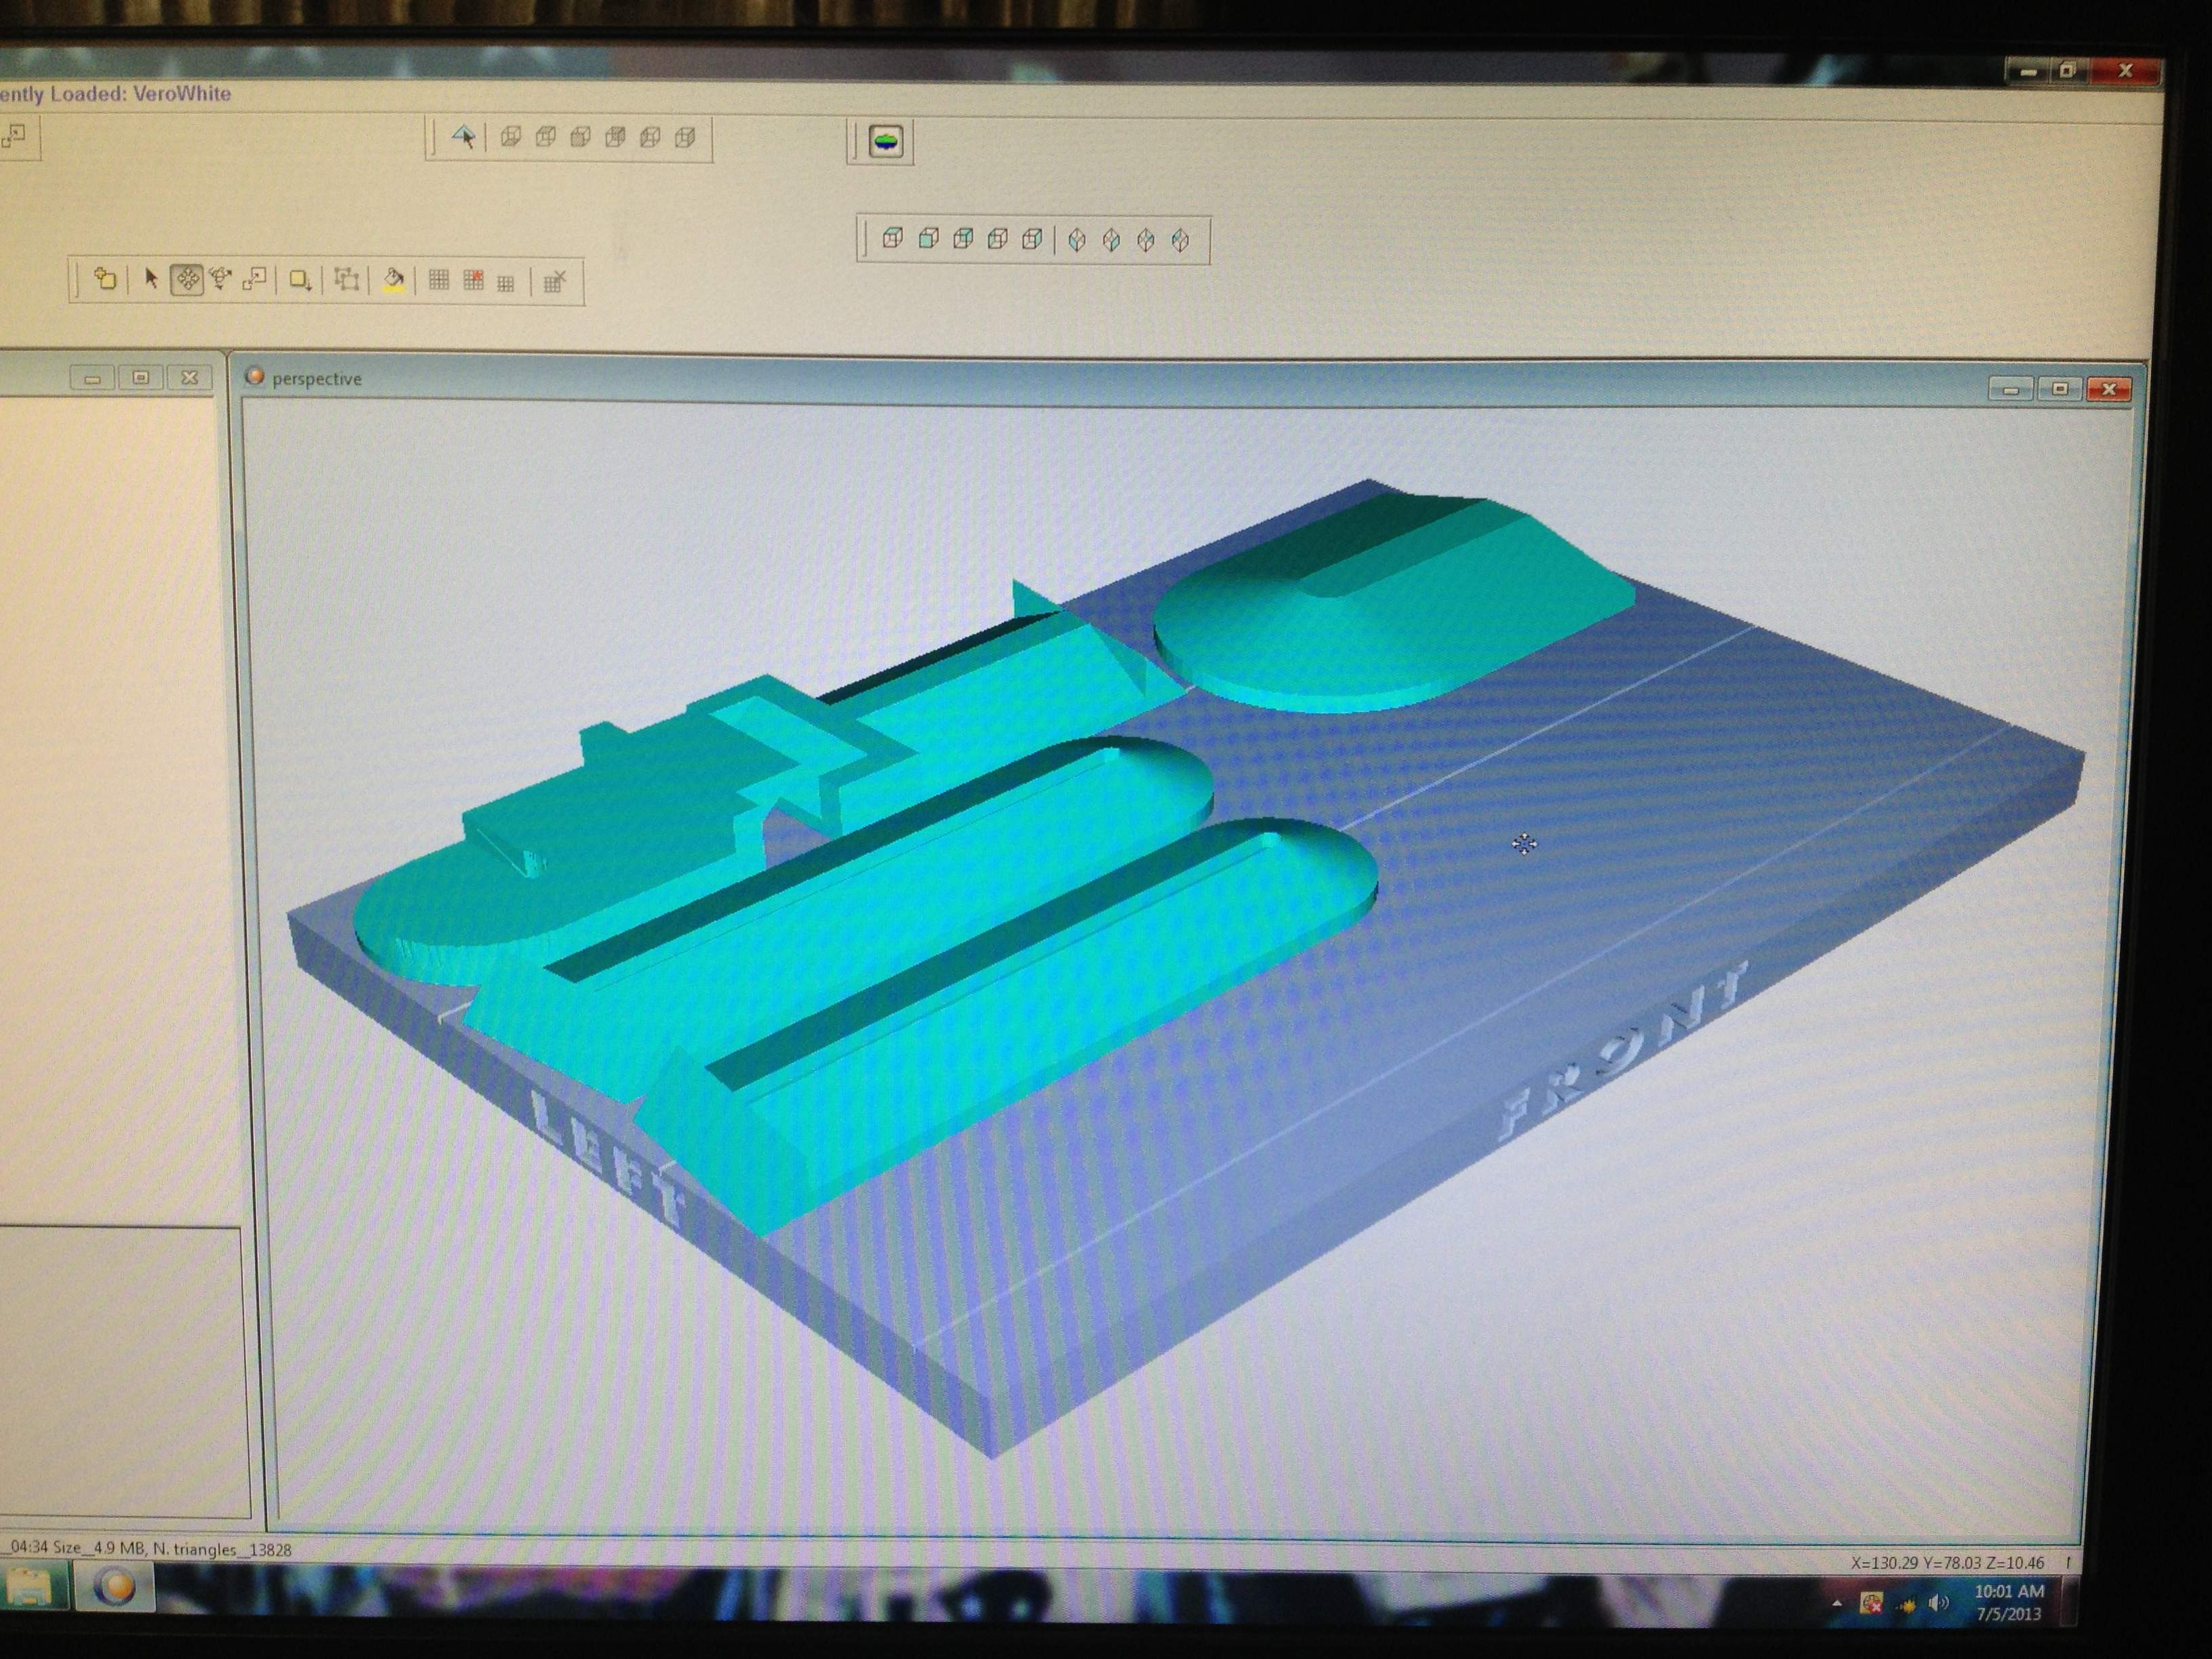Click the third cube in view-direction toolbar

coord(964,238)
